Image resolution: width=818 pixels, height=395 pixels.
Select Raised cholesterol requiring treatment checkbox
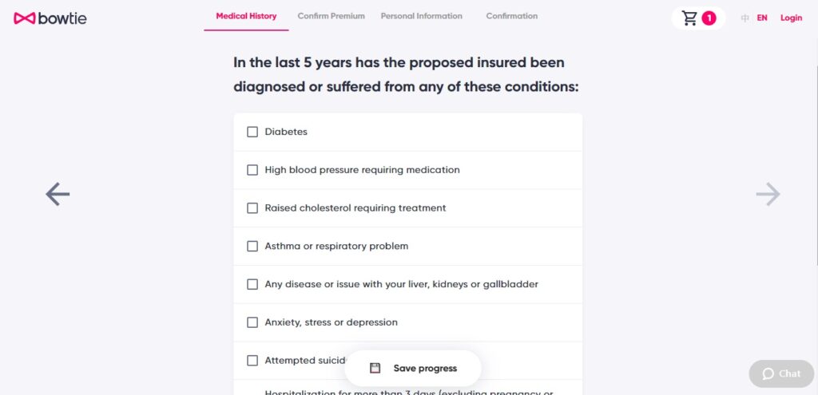(252, 208)
